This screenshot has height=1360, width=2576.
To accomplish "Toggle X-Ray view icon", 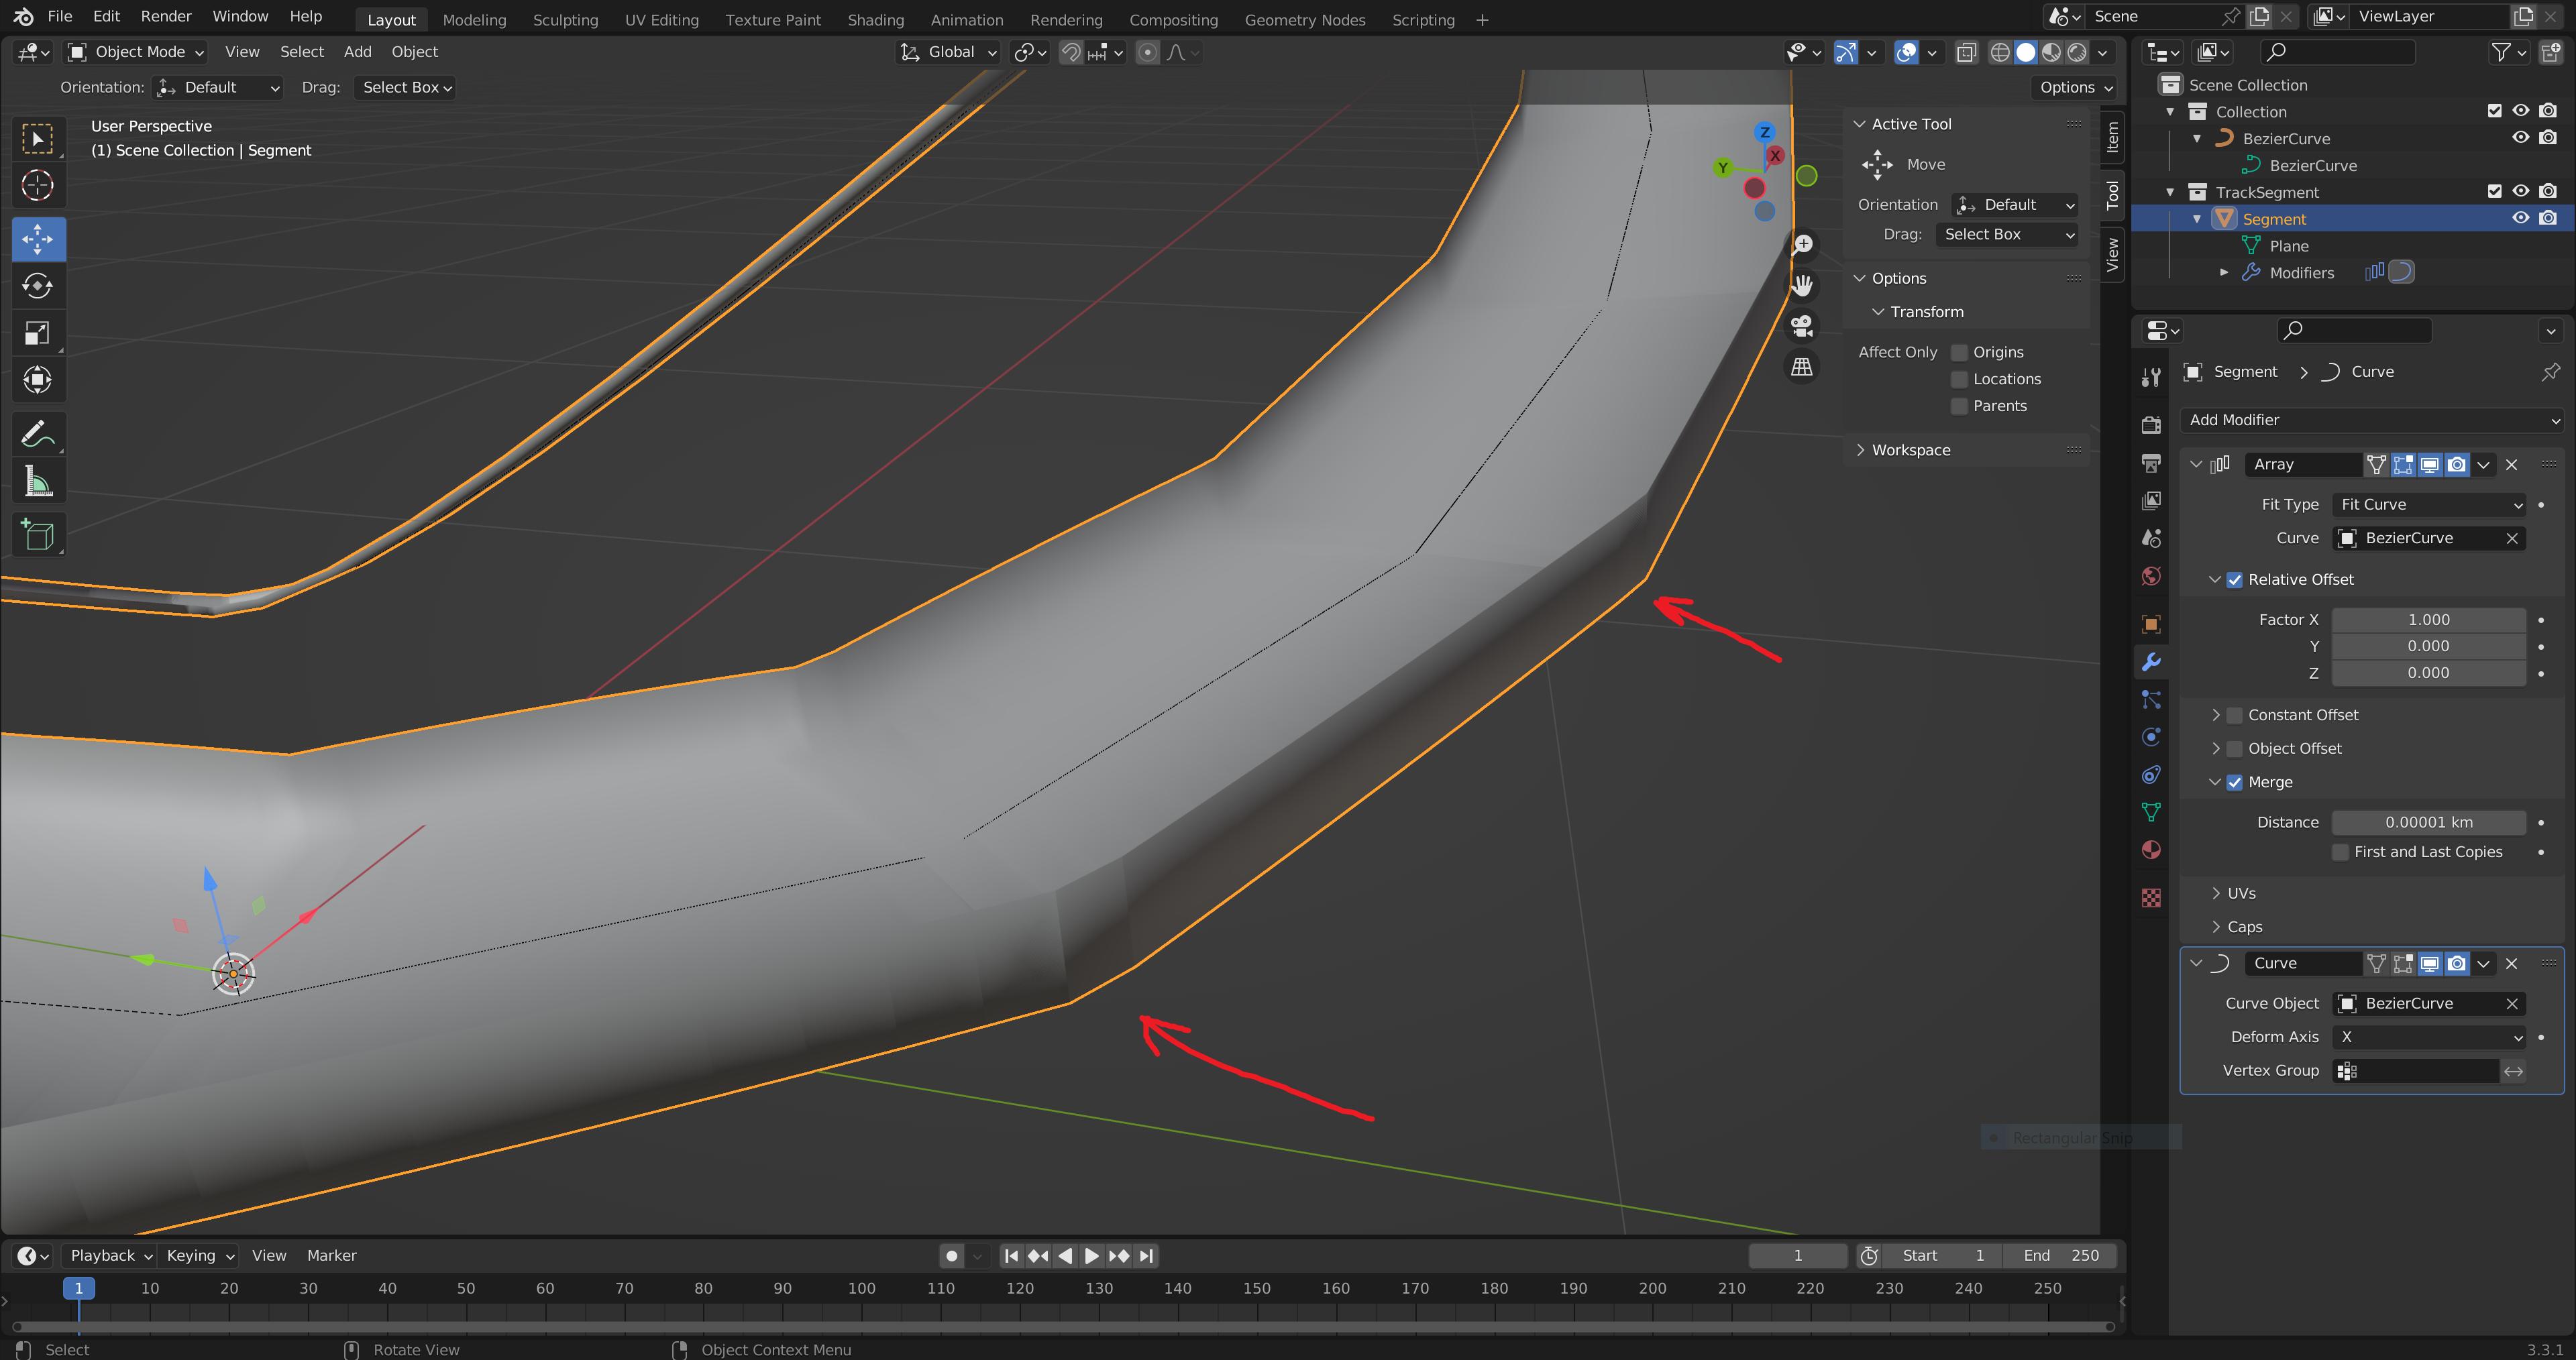I will point(1966,52).
